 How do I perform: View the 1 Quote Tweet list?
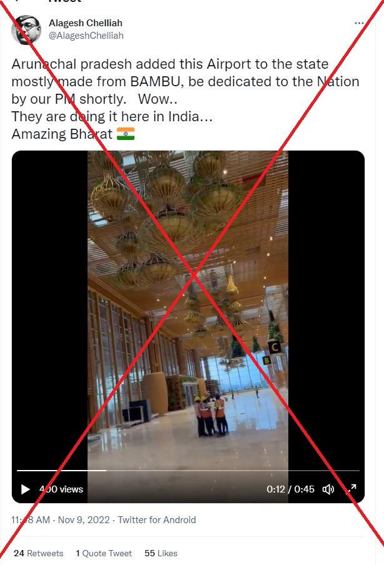pyautogui.click(x=104, y=553)
